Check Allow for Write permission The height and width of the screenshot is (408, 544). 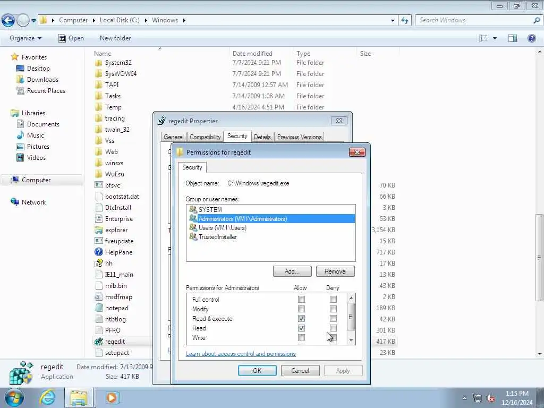point(302,337)
